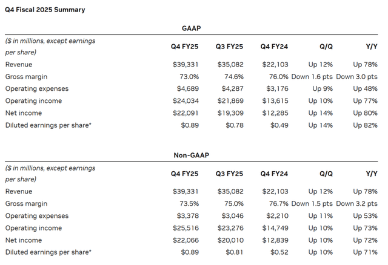This screenshot has height=265, width=388.
Task: Click GAAP diluted EPS $0.78 value
Action: pos(235,125)
